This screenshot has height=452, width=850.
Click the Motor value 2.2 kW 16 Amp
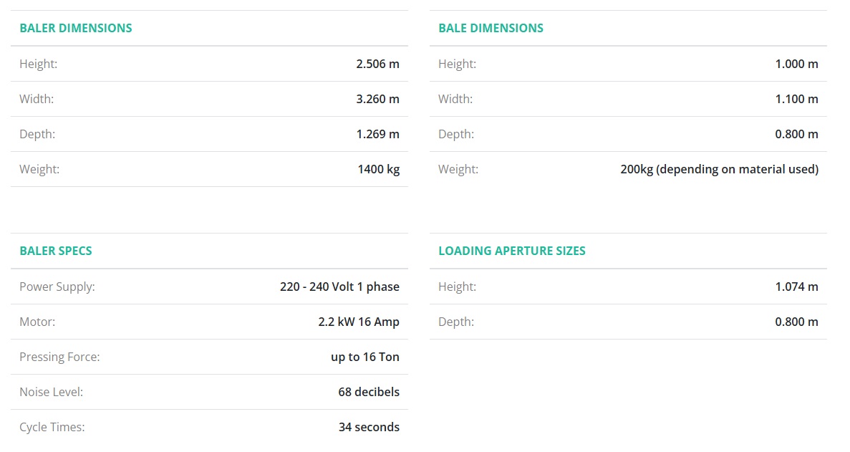pyautogui.click(x=359, y=322)
